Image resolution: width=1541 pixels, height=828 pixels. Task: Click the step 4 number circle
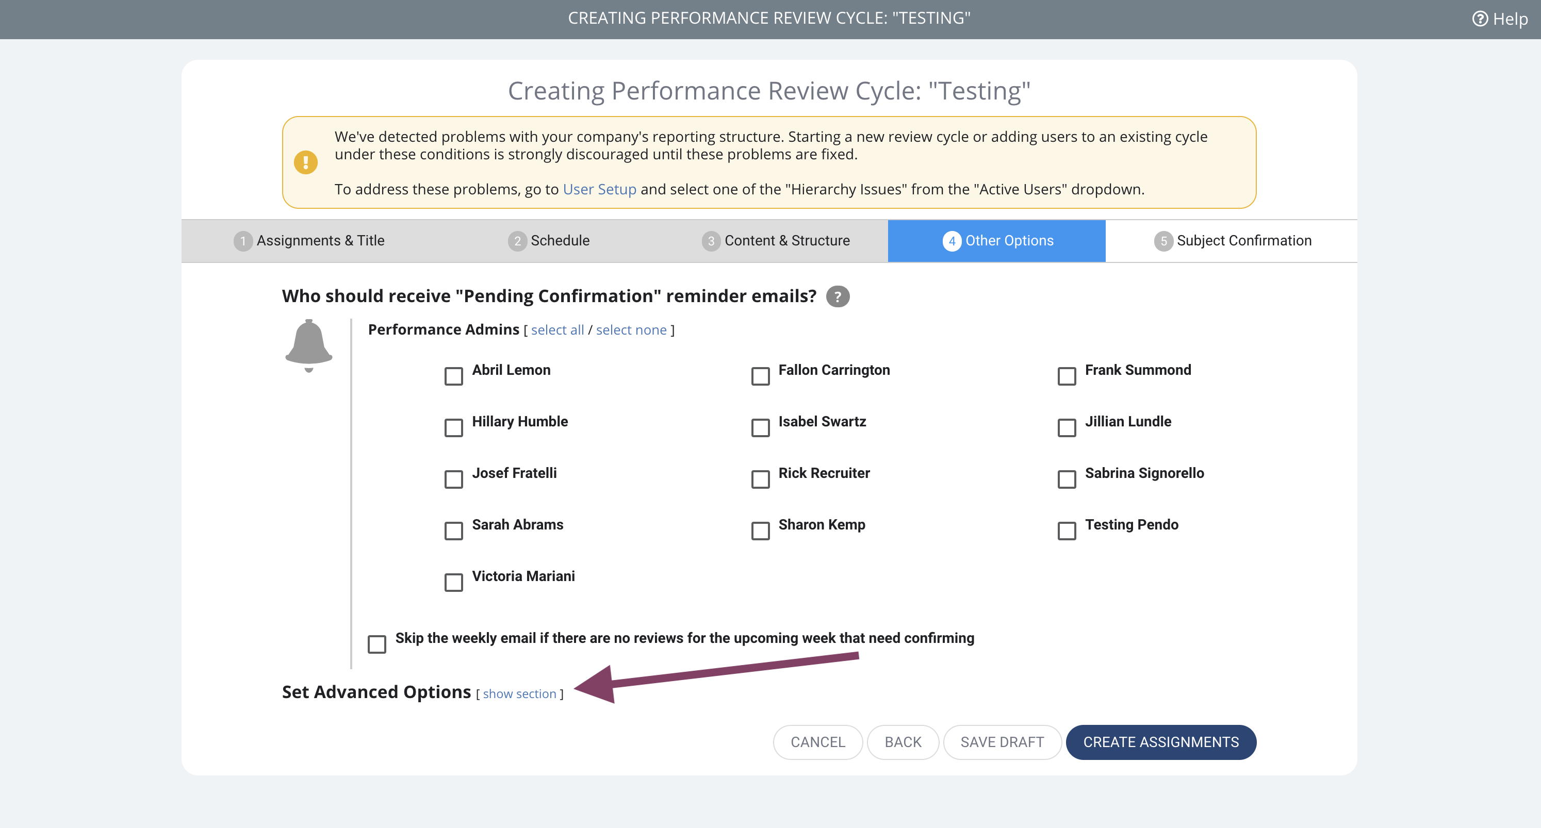coord(952,241)
